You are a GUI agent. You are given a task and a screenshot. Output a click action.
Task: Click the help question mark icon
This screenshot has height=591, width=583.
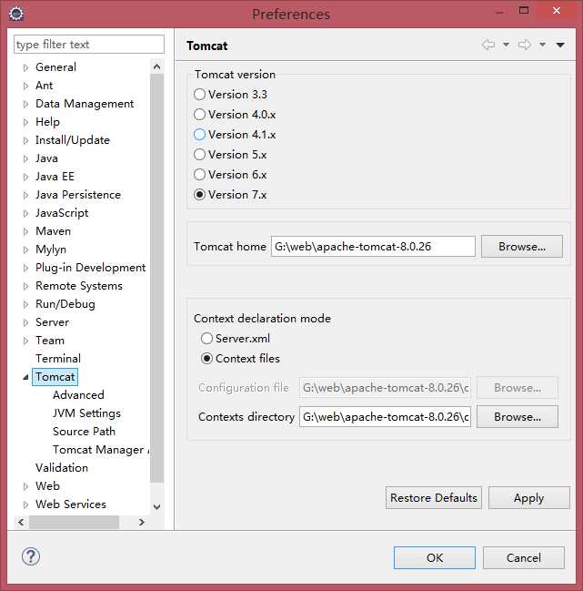(31, 556)
